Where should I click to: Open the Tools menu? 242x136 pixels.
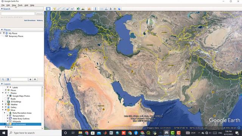20,5
